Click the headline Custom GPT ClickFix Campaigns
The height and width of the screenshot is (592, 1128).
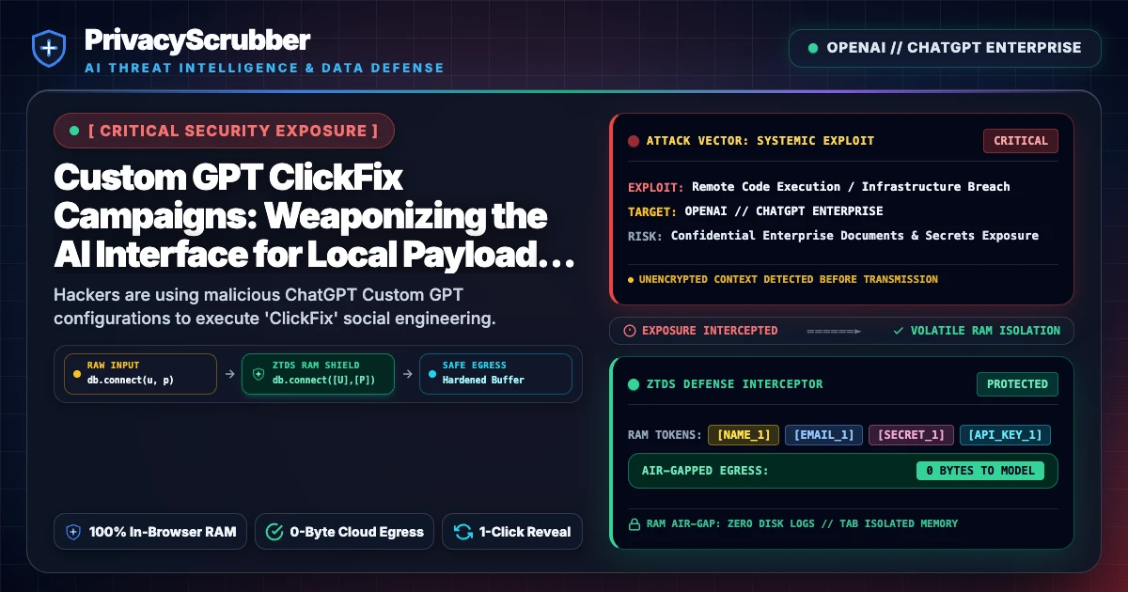(314, 214)
